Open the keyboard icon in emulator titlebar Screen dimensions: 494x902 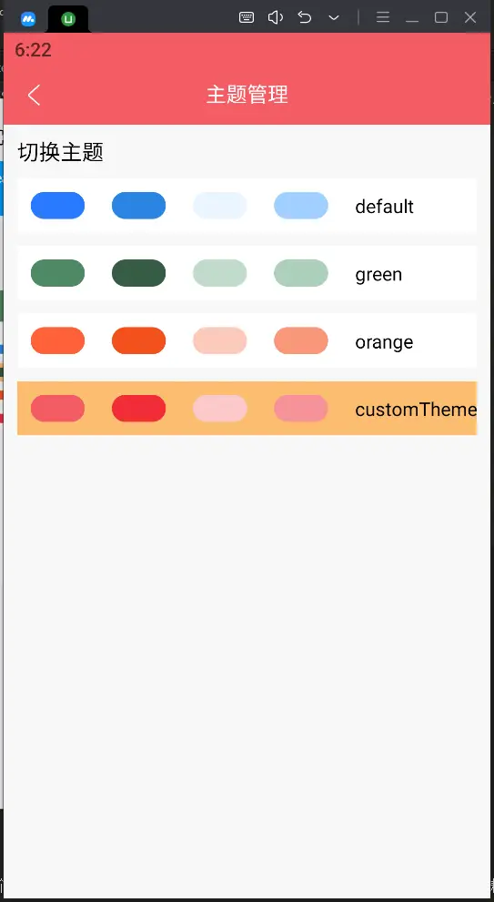[247, 17]
